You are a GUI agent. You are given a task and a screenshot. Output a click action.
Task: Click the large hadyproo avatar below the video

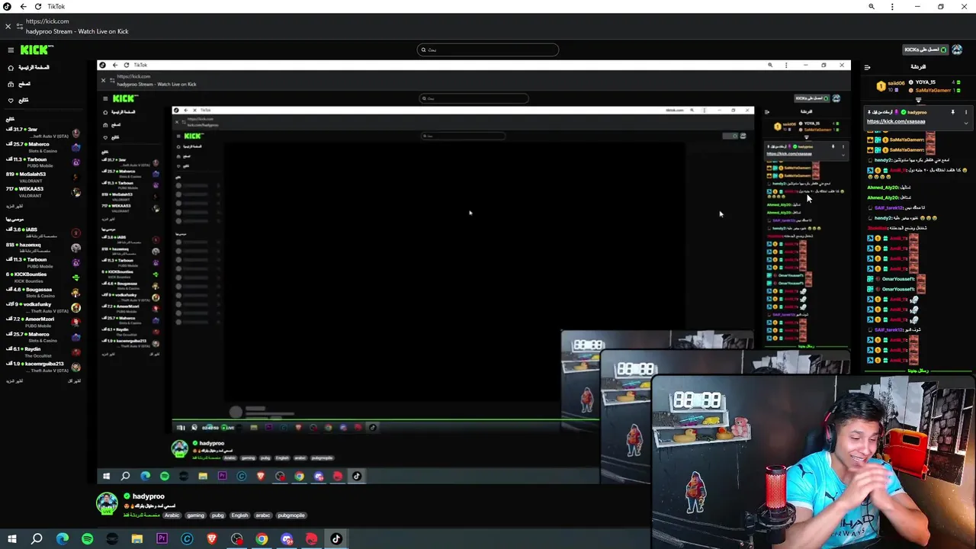point(107,503)
